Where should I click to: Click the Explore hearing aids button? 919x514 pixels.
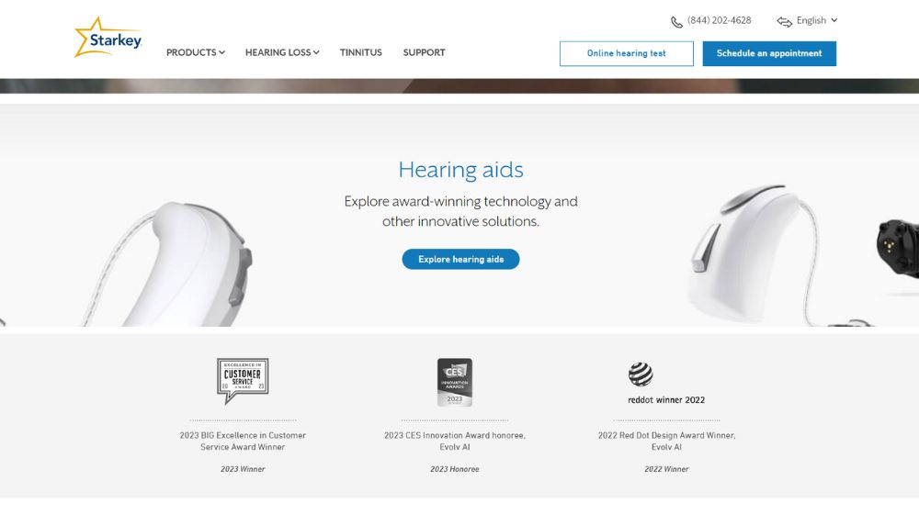(460, 260)
